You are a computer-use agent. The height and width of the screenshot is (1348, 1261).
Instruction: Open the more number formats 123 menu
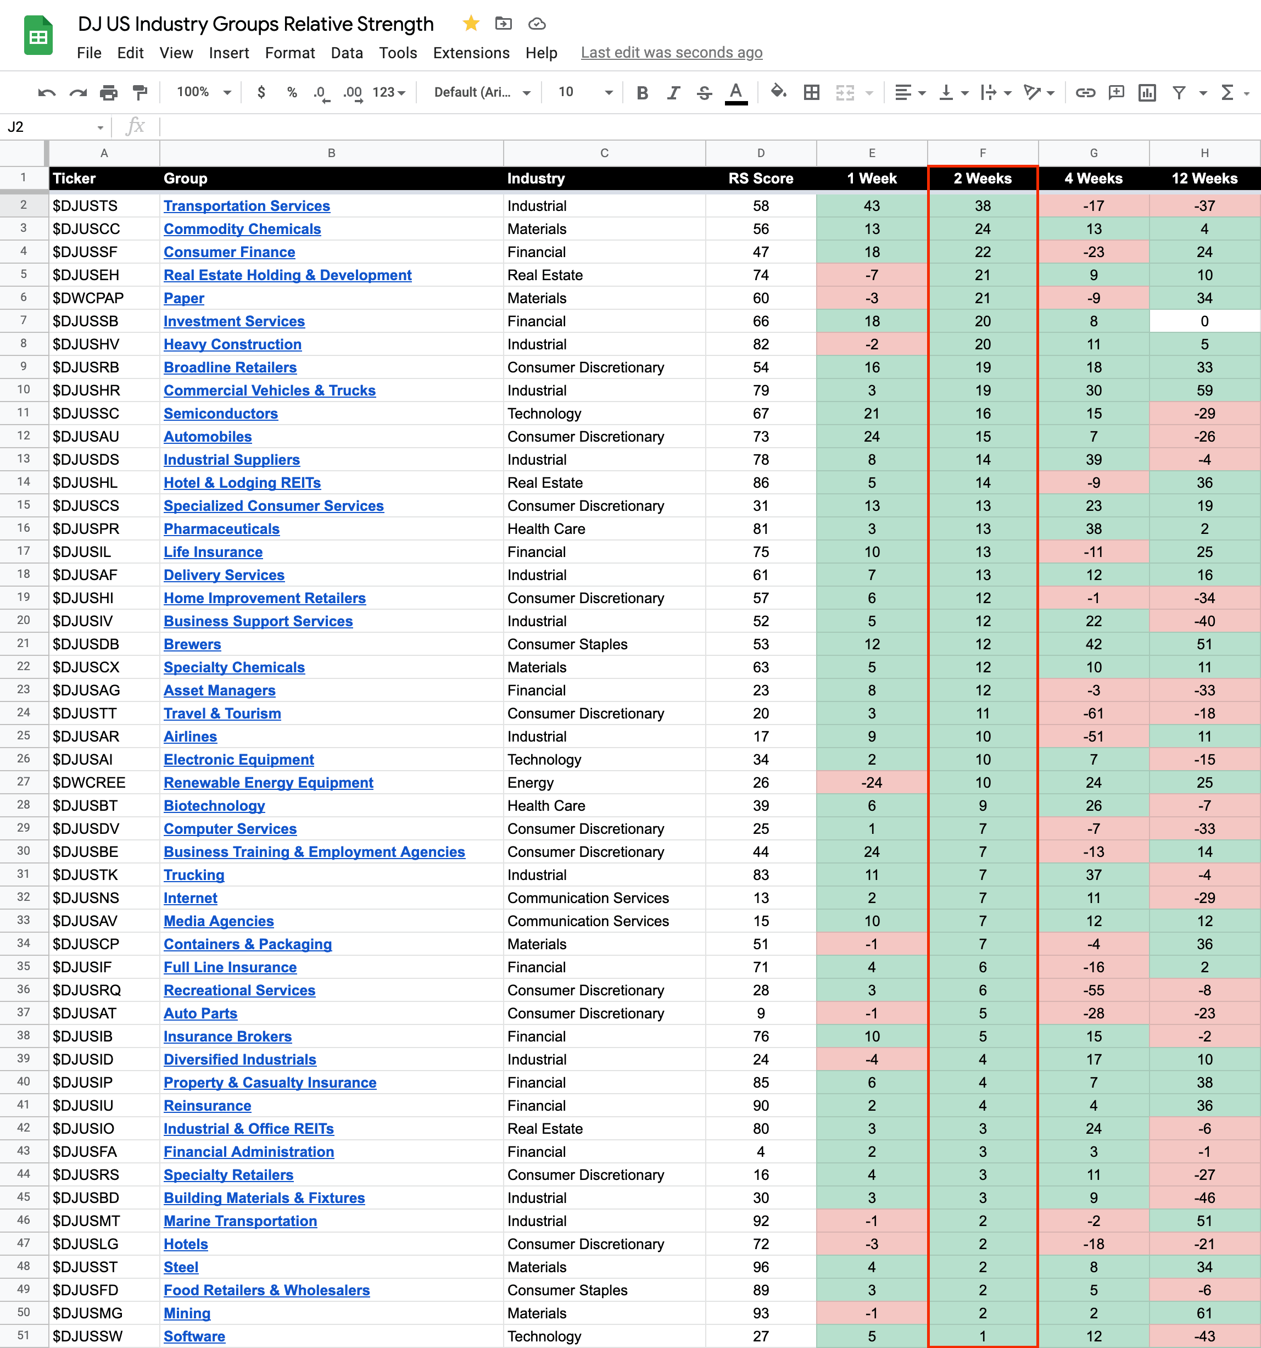coord(388,92)
